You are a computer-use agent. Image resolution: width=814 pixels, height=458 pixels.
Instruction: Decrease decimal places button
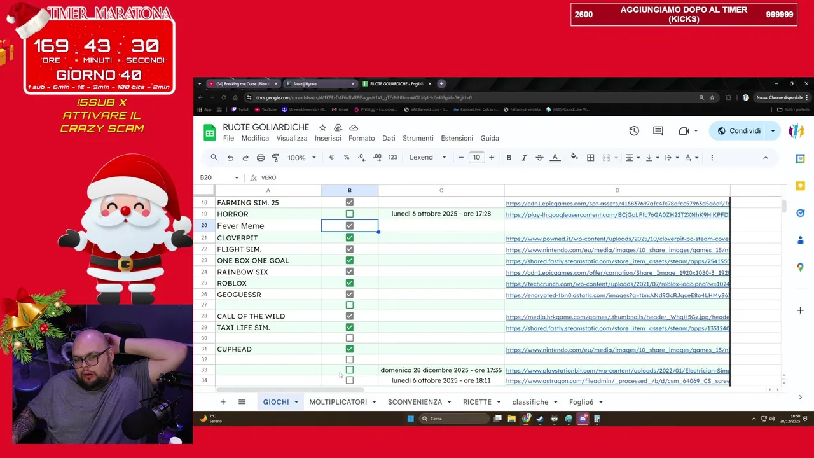(362, 158)
